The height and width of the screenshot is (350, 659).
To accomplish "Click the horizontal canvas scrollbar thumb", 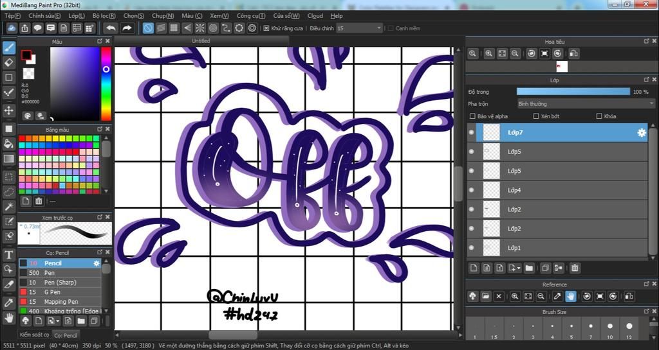I will click(x=233, y=335).
